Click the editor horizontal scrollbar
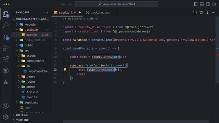The width and height of the screenshot is (219, 123). coord(136,121)
